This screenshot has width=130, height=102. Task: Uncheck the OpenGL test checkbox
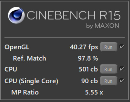(x=122, y=46)
